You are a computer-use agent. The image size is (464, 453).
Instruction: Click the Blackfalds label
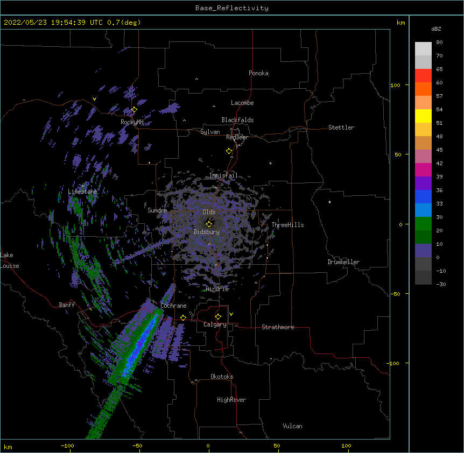[237, 120]
